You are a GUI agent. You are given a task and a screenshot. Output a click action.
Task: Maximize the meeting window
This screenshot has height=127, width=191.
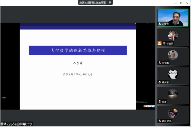click(x=181, y=3)
